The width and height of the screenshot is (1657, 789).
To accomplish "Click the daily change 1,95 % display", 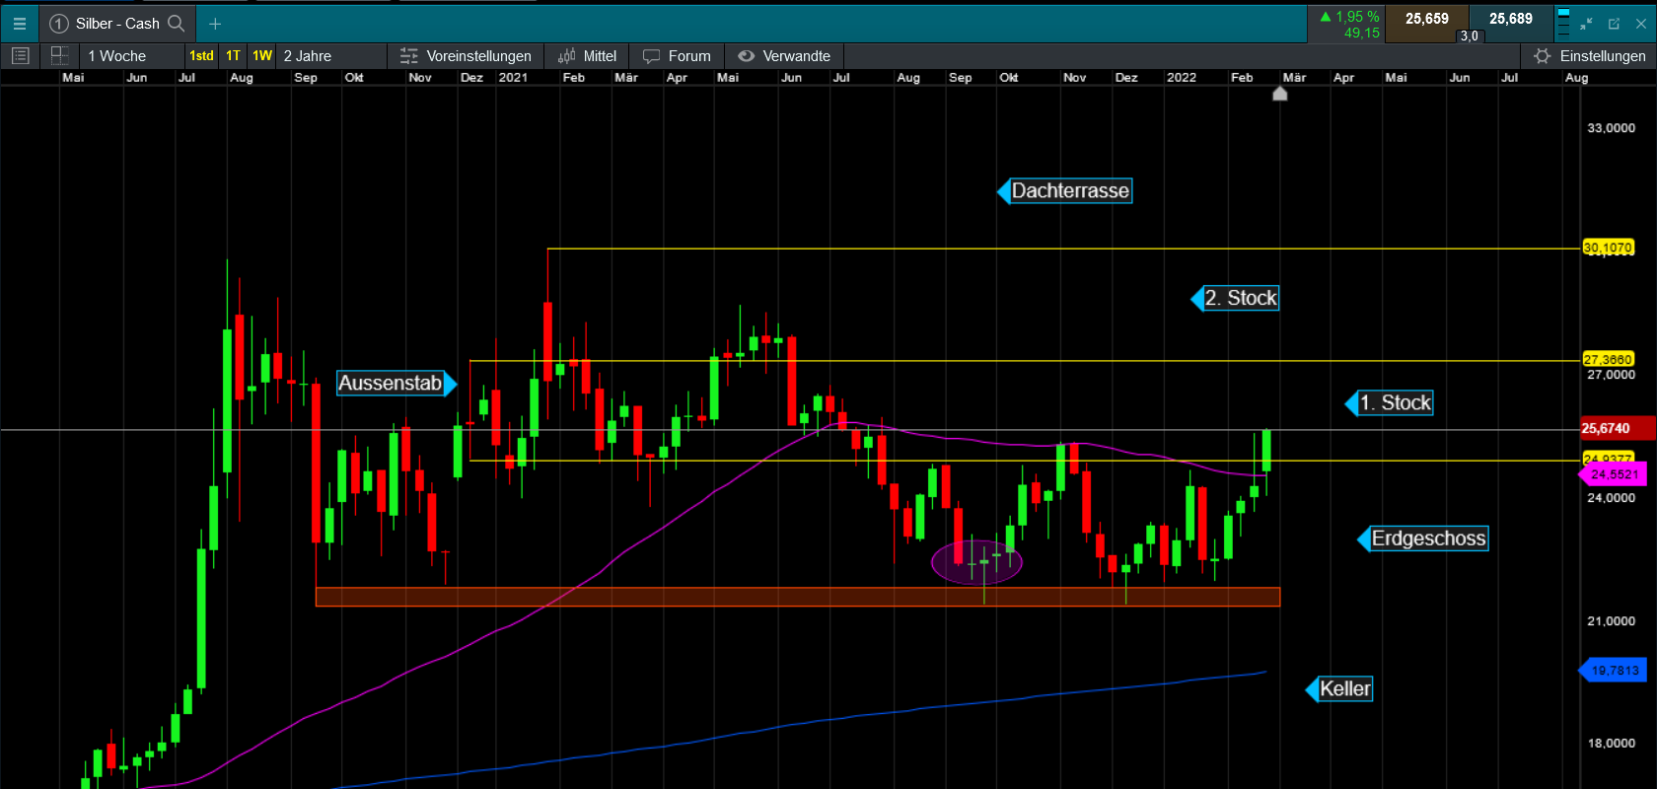I will pyautogui.click(x=1347, y=24).
